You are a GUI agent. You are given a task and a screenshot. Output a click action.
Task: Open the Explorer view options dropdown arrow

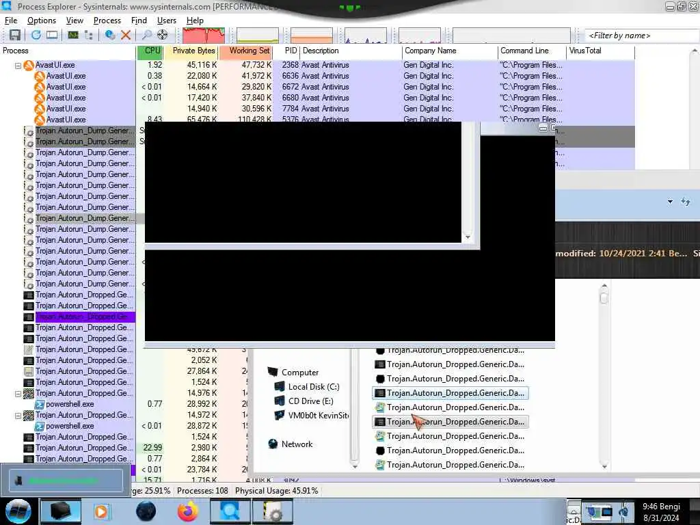click(670, 202)
